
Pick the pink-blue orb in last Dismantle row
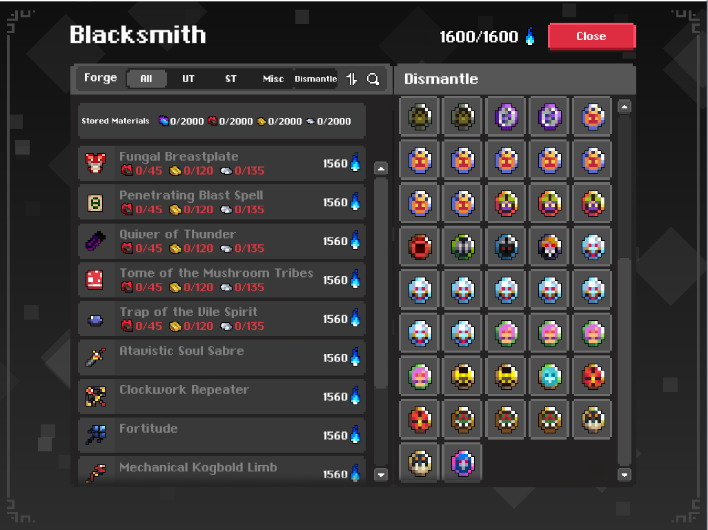(463, 463)
